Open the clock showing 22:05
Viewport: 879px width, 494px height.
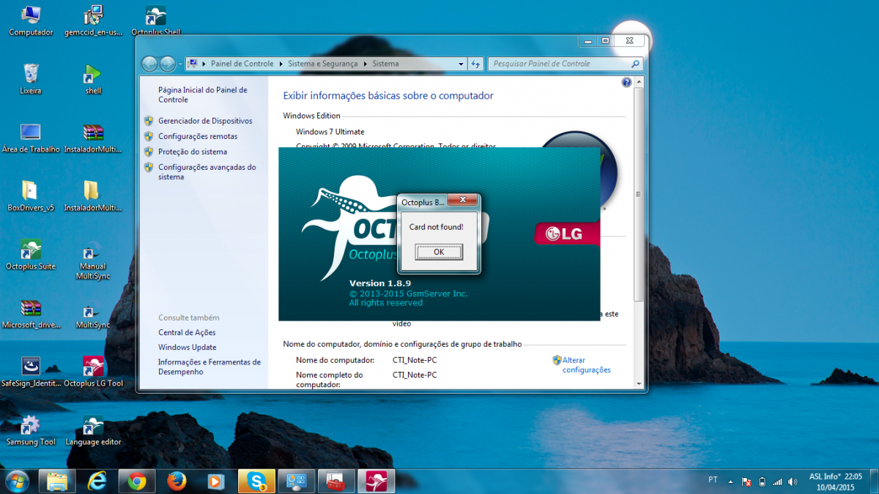point(835,482)
